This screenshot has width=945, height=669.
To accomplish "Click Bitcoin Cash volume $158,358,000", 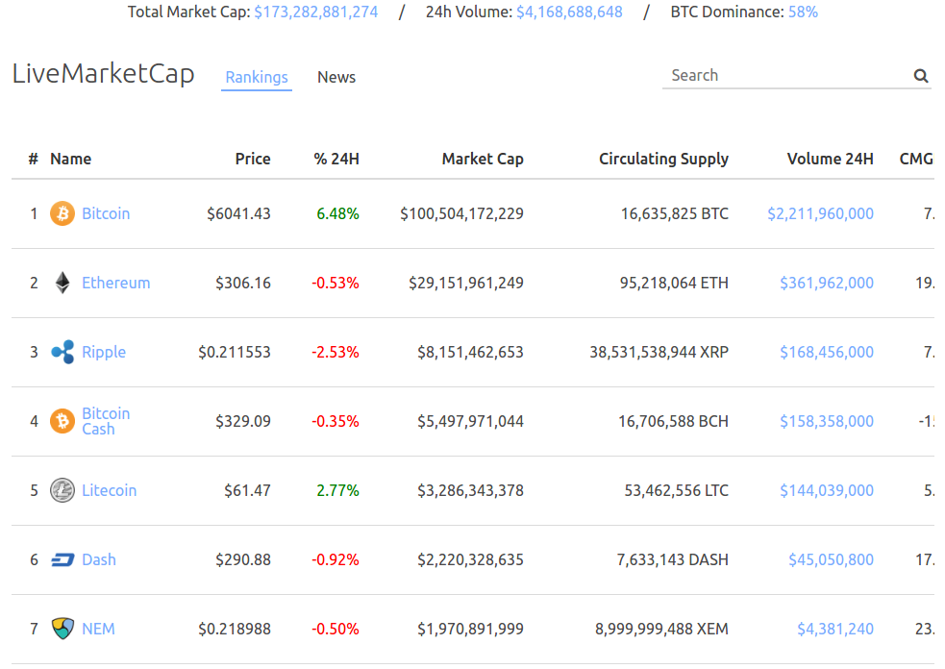I will (x=826, y=421).
